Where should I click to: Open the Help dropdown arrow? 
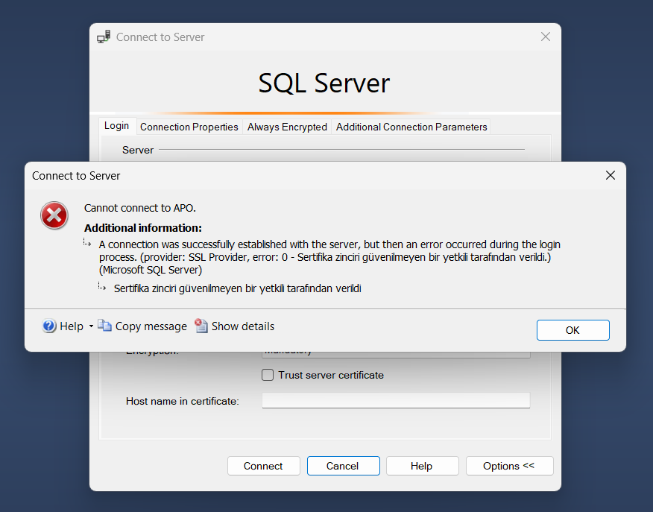pyautogui.click(x=91, y=326)
